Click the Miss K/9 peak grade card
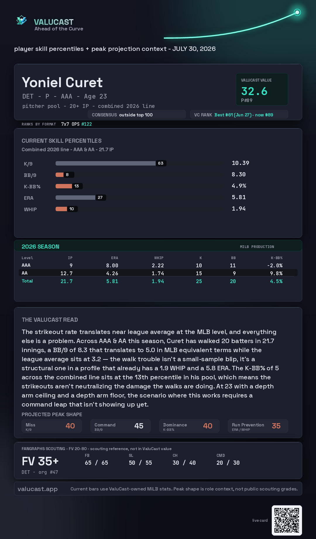 [52, 426]
